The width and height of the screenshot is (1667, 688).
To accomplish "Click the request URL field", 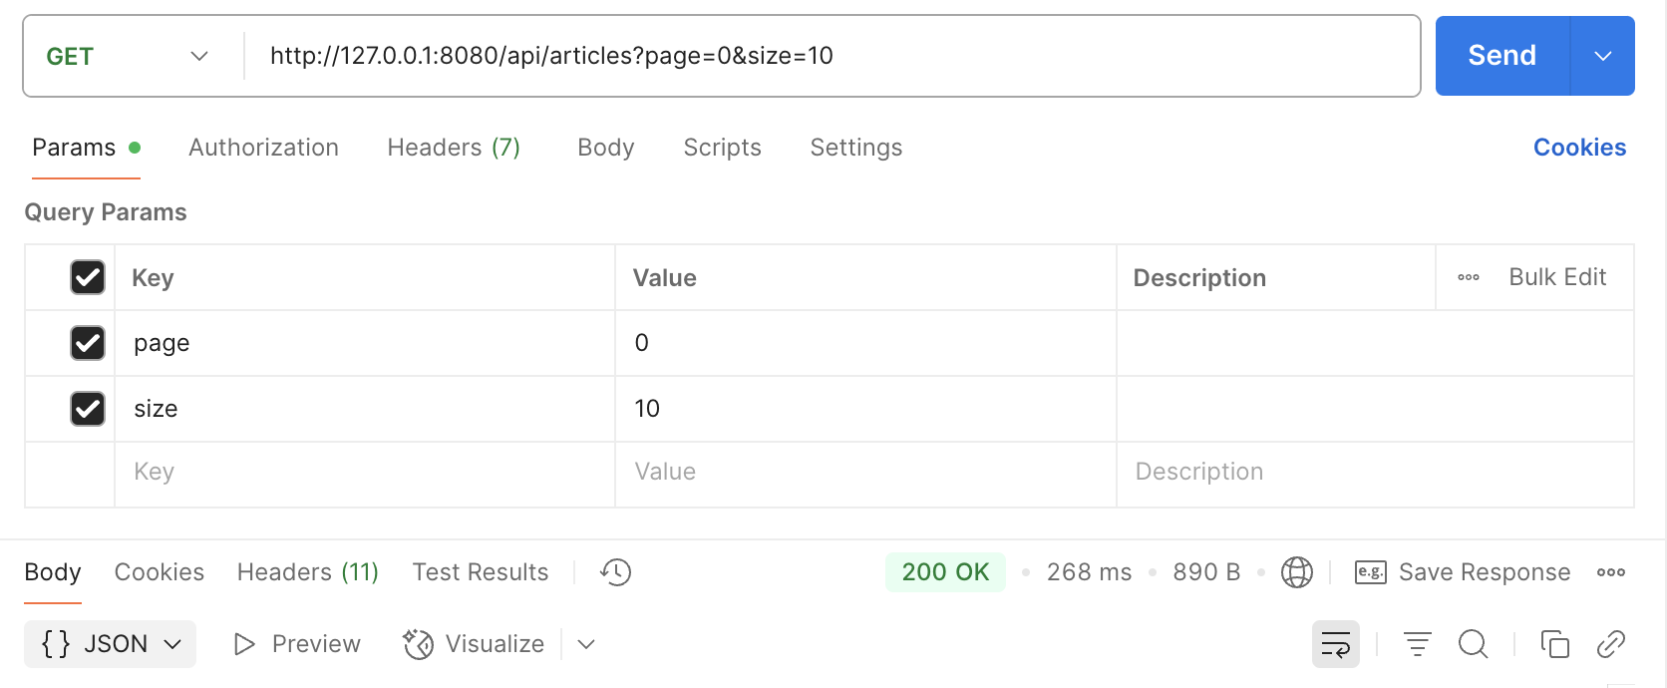I will [x=828, y=56].
